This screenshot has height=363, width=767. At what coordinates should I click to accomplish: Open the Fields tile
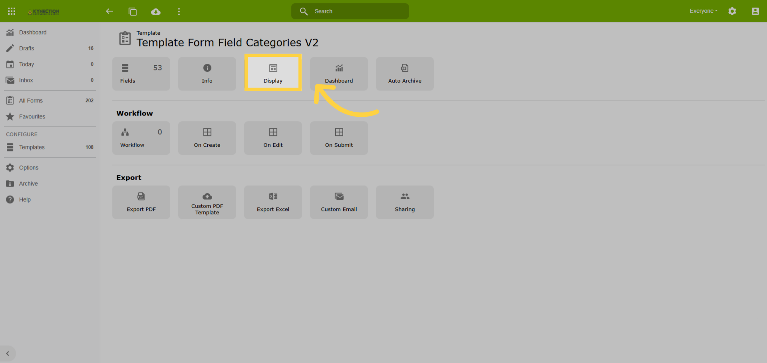click(141, 74)
